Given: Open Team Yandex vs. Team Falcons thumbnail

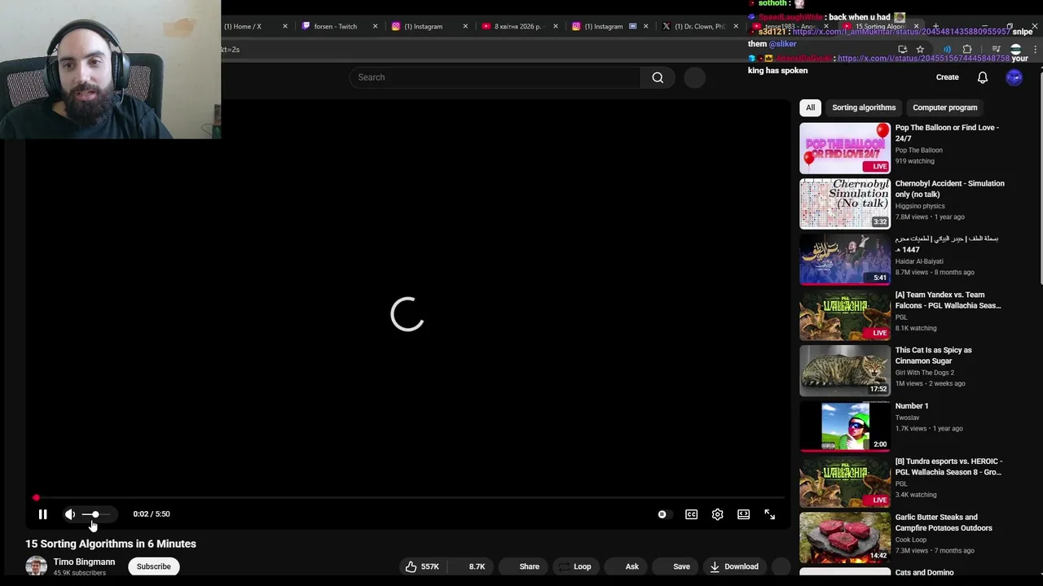Looking at the screenshot, I should (845, 315).
